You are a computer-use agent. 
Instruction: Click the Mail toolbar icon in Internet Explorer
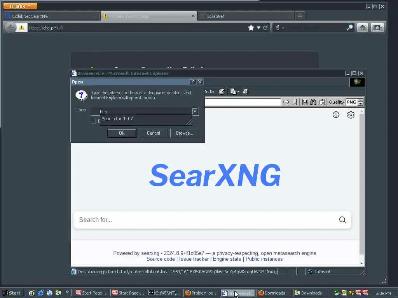pyautogui.click(x=233, y=92)
